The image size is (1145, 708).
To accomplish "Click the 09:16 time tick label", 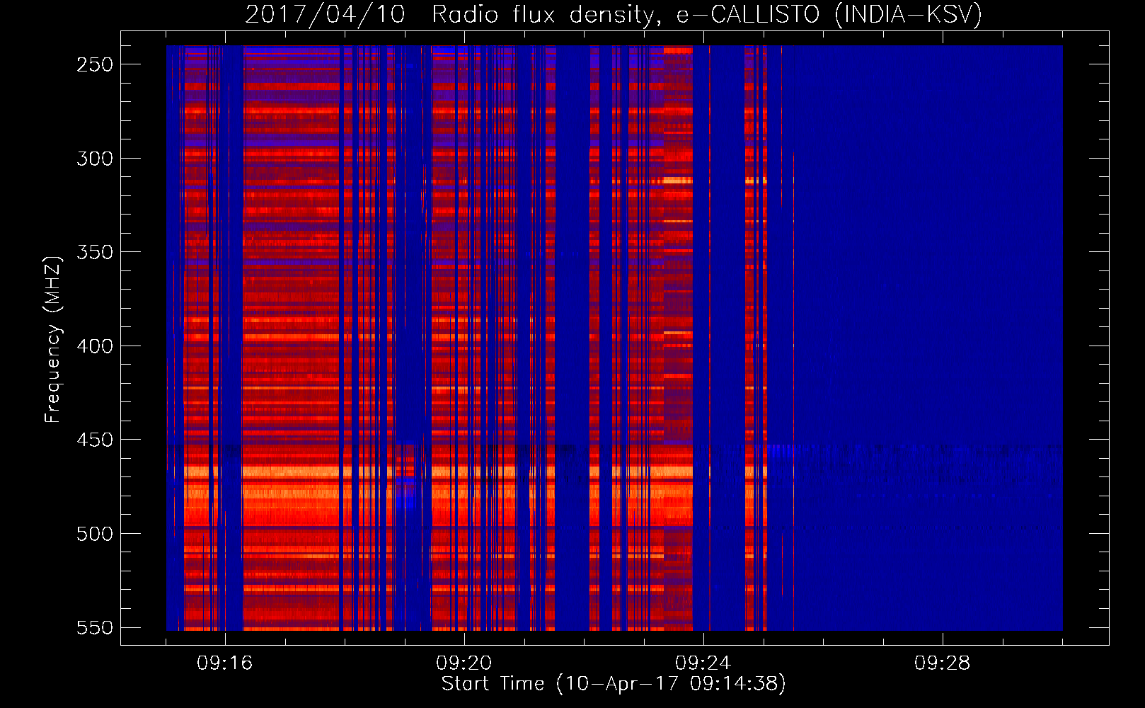I will 224,663.
